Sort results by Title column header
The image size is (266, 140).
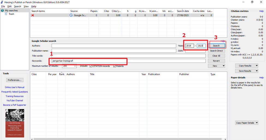pos(115,74)
